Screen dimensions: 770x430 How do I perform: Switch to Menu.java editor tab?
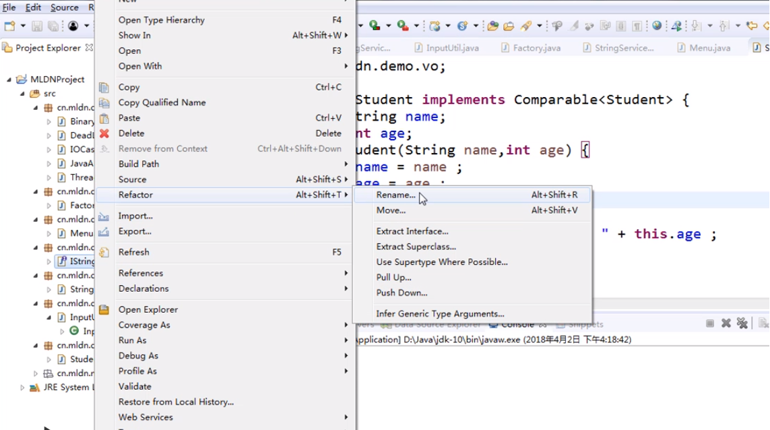click(703, 48)
